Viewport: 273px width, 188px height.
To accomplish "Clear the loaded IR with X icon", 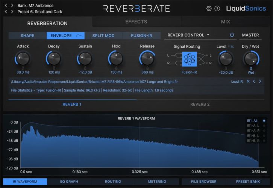I will click(x=248, y=81).
